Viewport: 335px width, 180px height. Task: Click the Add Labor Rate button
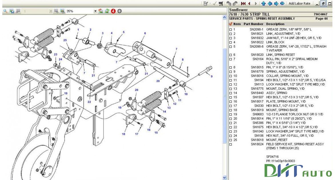(299, 3)
